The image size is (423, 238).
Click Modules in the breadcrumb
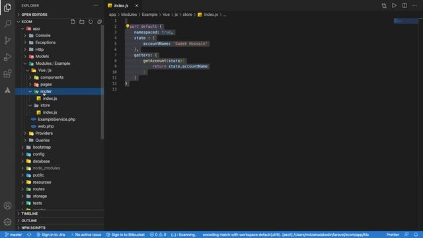[129, 15]
